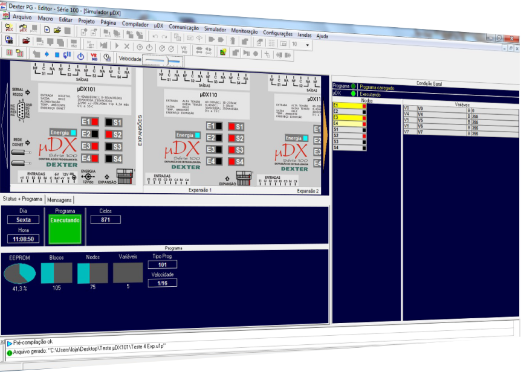Screen dimensions: 521x372
Task: Click the screen icon at left of second toolbar row
Action: click(x=9, y=40)
